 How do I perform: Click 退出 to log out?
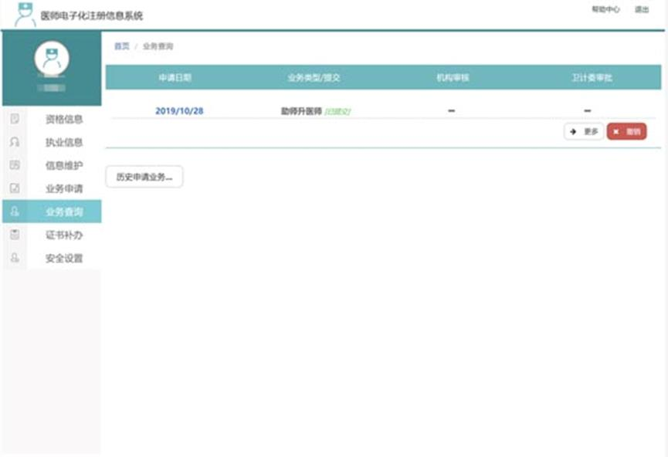[x=641, y=10]
